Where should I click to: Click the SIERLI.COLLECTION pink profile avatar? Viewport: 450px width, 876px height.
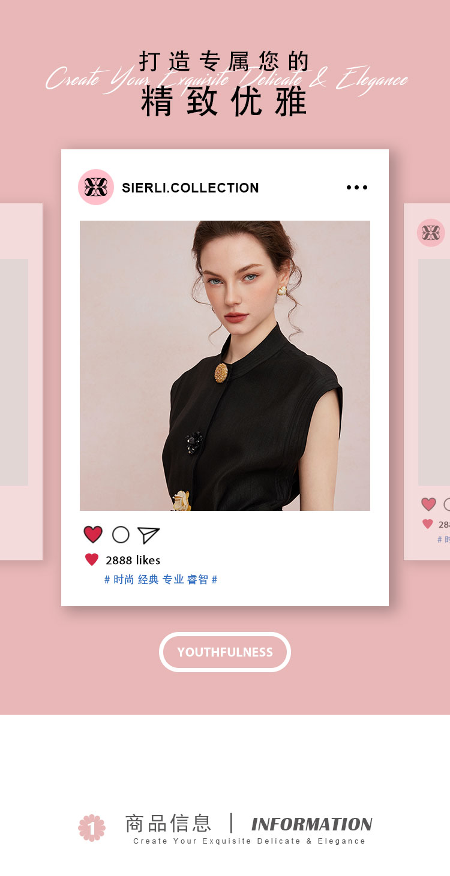96,187
